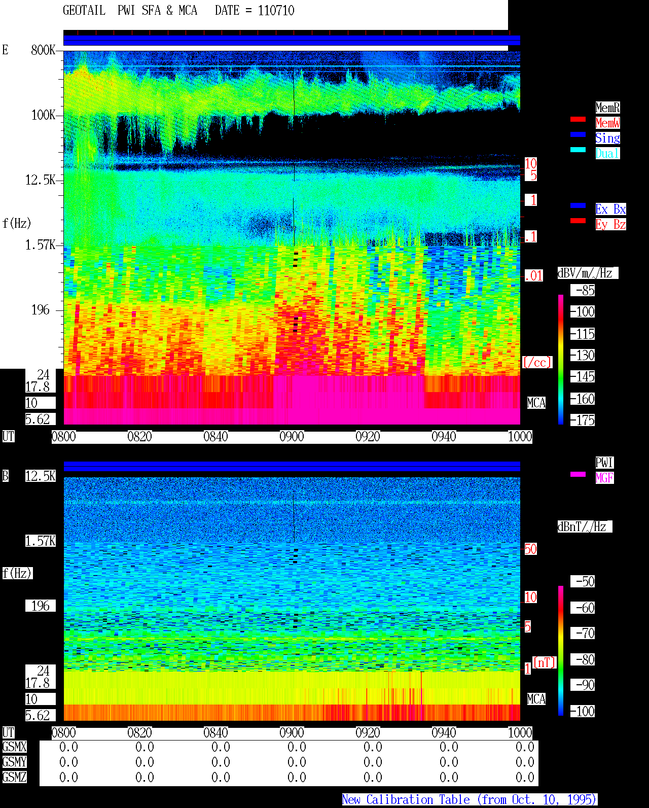Click the -145 colorbar value
This screenshot has height=808, width=649.
pyautogui.click(x=583, y=376)
